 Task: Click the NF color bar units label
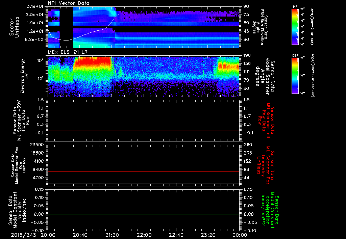click(x=312, y=26)
